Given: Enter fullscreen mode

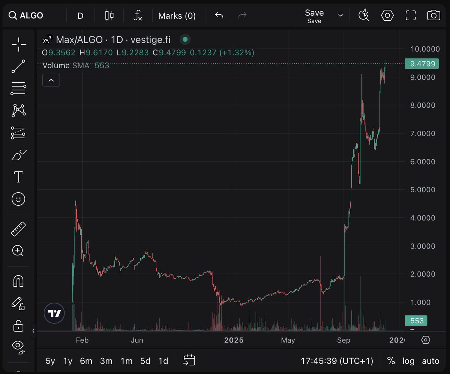Looking at the screenshot, I should 410,15.
